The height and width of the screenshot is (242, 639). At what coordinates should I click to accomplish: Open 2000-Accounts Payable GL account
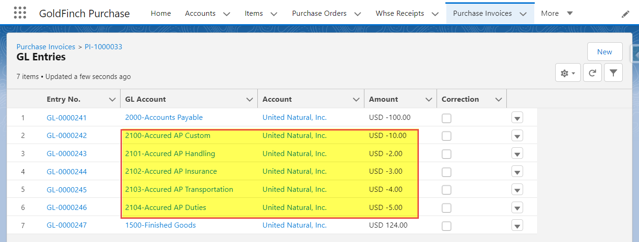(164, 118)
